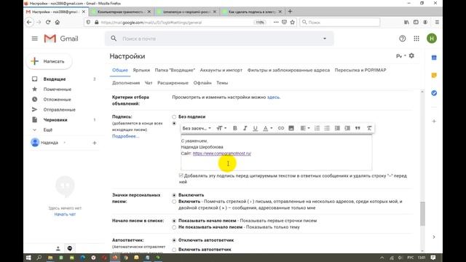
Task: Switch to 'Ярлыки' settings tab
Action: click(141, 70)
